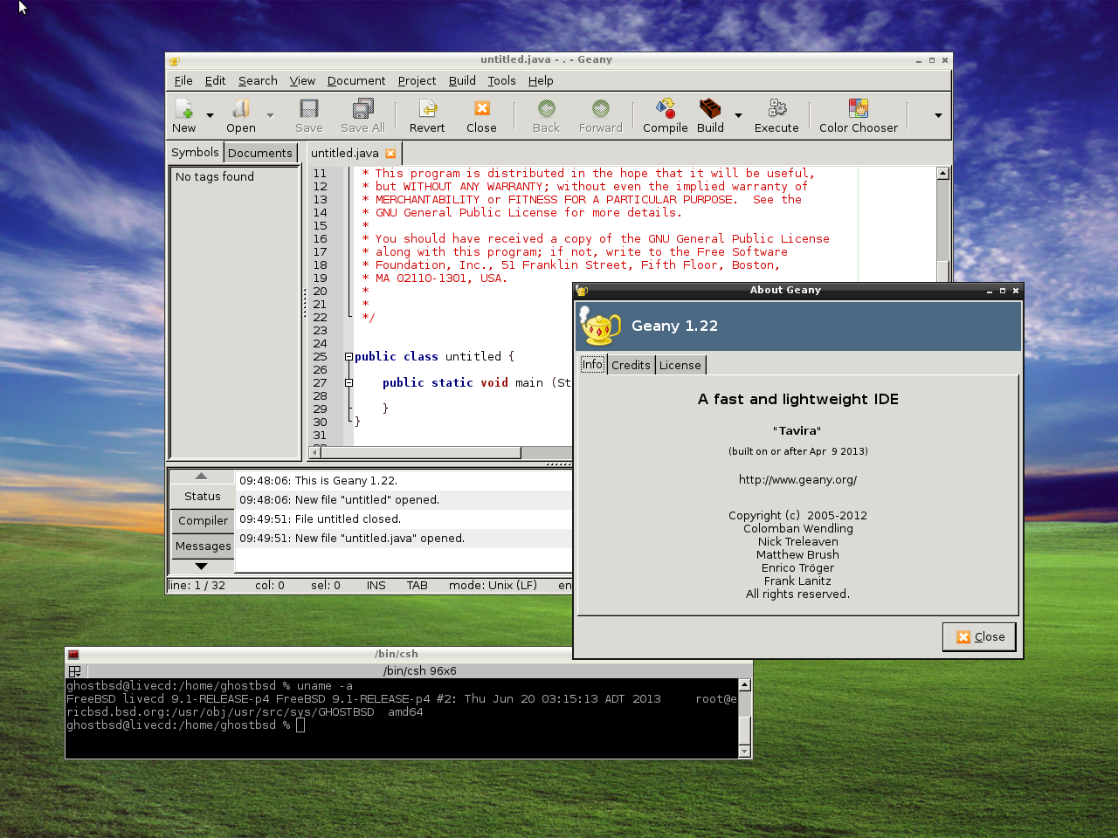The height and width of the screenshot is (838, 1118).
Task: Open the Help menu
Action: [541, 80]
